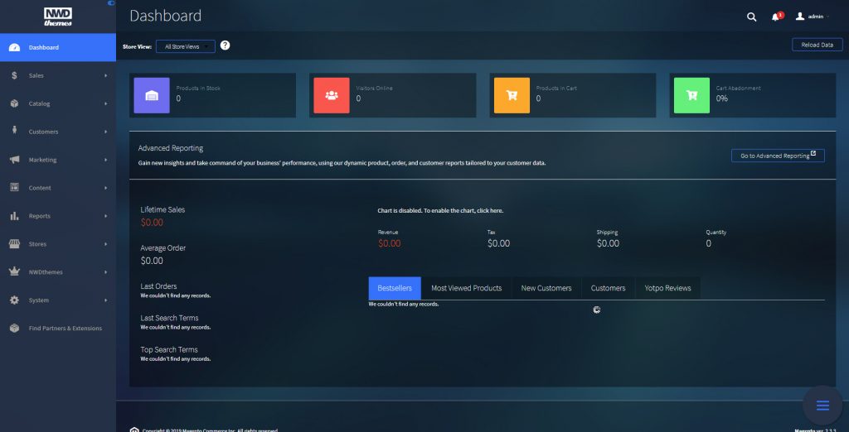This screenshot has height=432, width=849.
Task: Click the Reload Data button
Action: [817, 45]
